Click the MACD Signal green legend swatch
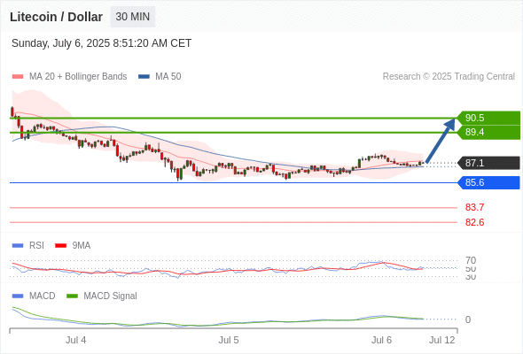This screenshot has height=354, width=523. pos(72,296)
